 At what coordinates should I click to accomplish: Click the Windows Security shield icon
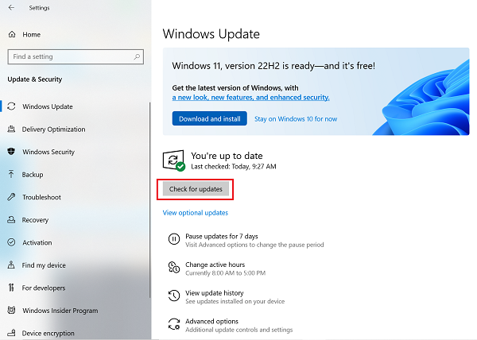(11, 152)
